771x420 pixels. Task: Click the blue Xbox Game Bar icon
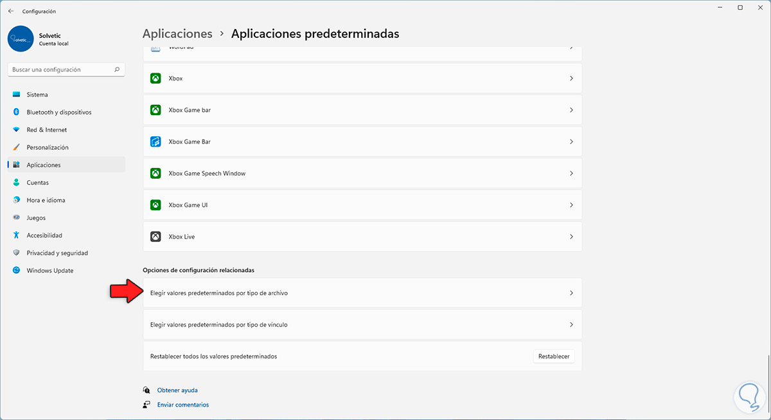(155, 142)
